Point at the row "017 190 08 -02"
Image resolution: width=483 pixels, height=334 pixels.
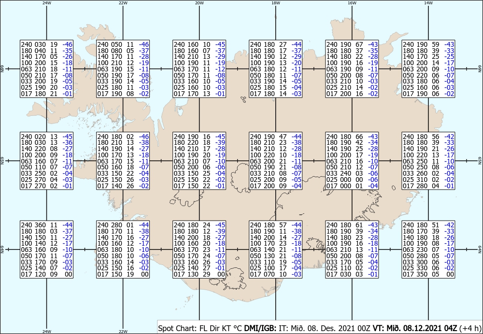pyautogui.click(x=123, y=94)
